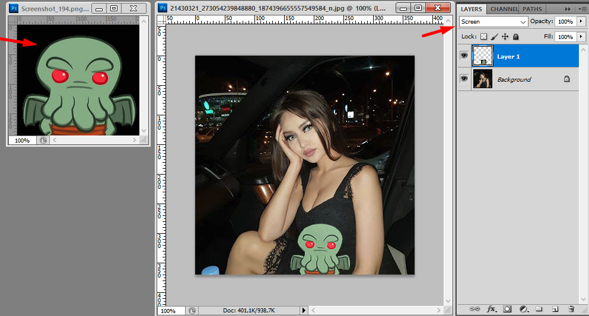589x316 pixels.
Task: Hide the Background layer eye icon
Action: click(x=464, y=78)
